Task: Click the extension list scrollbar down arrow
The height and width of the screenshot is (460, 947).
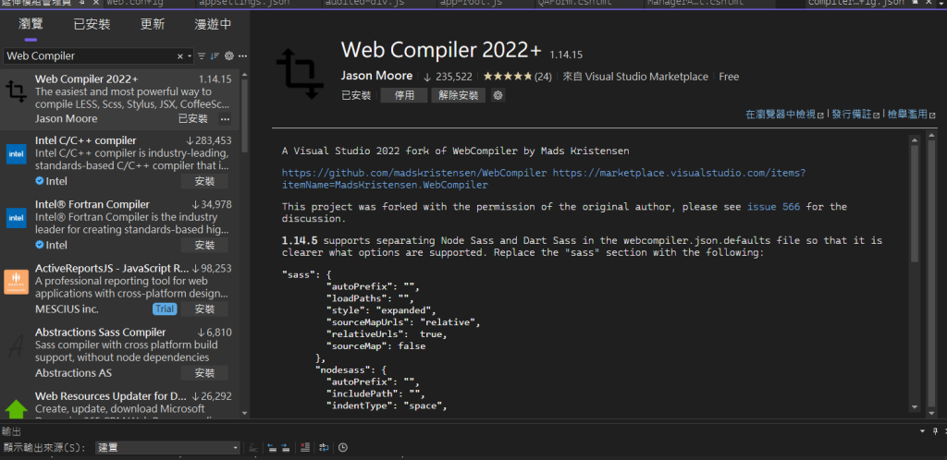Action: point(244,413)
